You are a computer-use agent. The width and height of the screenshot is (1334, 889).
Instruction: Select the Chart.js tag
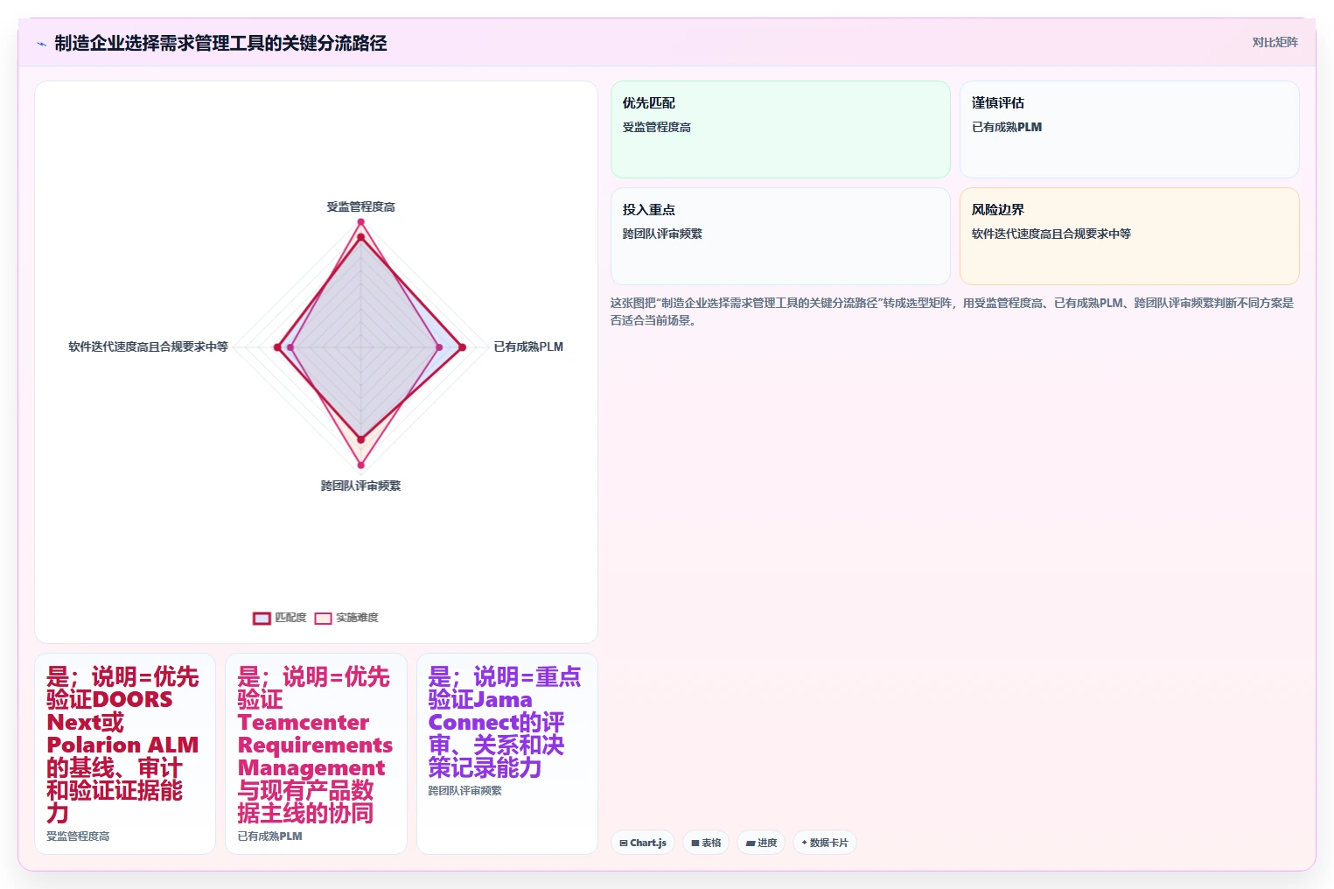point(643,843)
